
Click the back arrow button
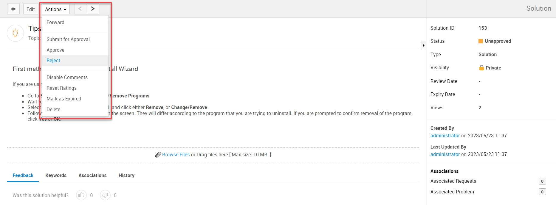[13, 9]
